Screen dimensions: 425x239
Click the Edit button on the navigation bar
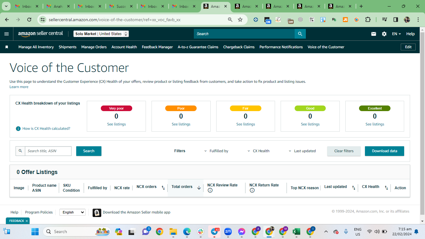408,47
